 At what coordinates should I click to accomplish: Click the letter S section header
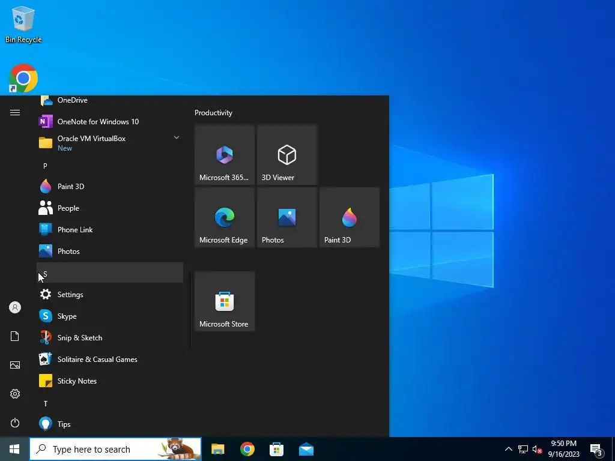click(x=110, y=273)
